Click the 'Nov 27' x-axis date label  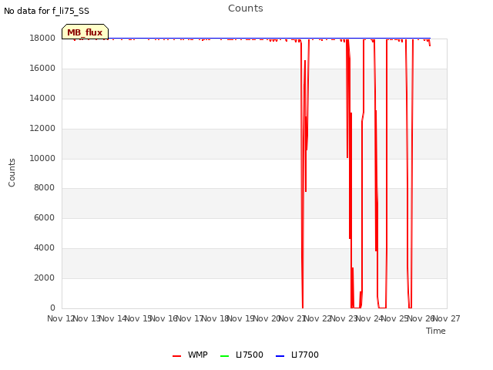click(447, 318)
